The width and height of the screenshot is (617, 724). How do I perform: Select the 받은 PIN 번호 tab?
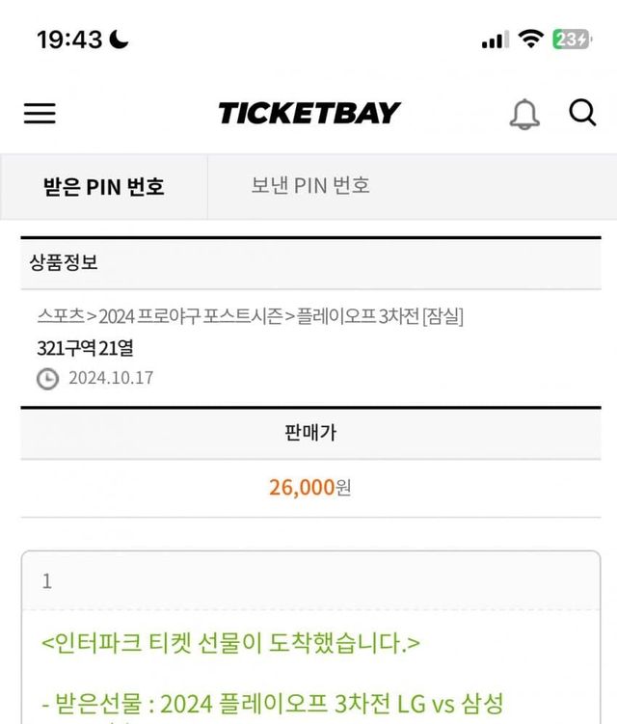click(104, 186)
